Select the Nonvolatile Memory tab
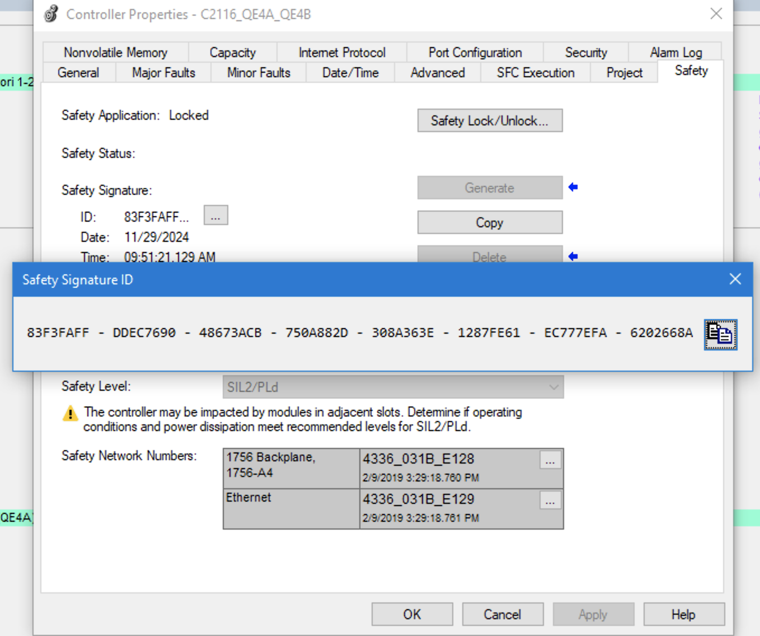This screenshot has width=760, height=636. 115,53
